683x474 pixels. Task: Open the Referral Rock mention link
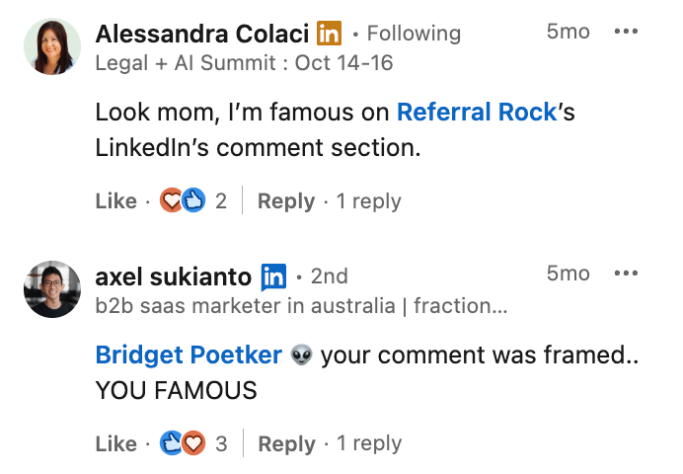477,113
